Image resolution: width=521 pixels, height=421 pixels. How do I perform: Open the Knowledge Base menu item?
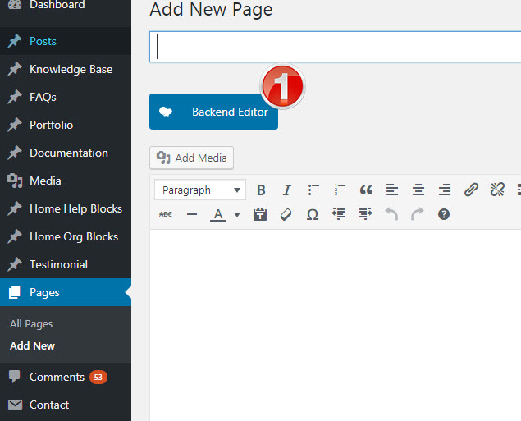(x=71, y=69)
